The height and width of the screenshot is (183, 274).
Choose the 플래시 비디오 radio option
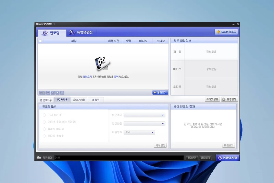[45, 129]
